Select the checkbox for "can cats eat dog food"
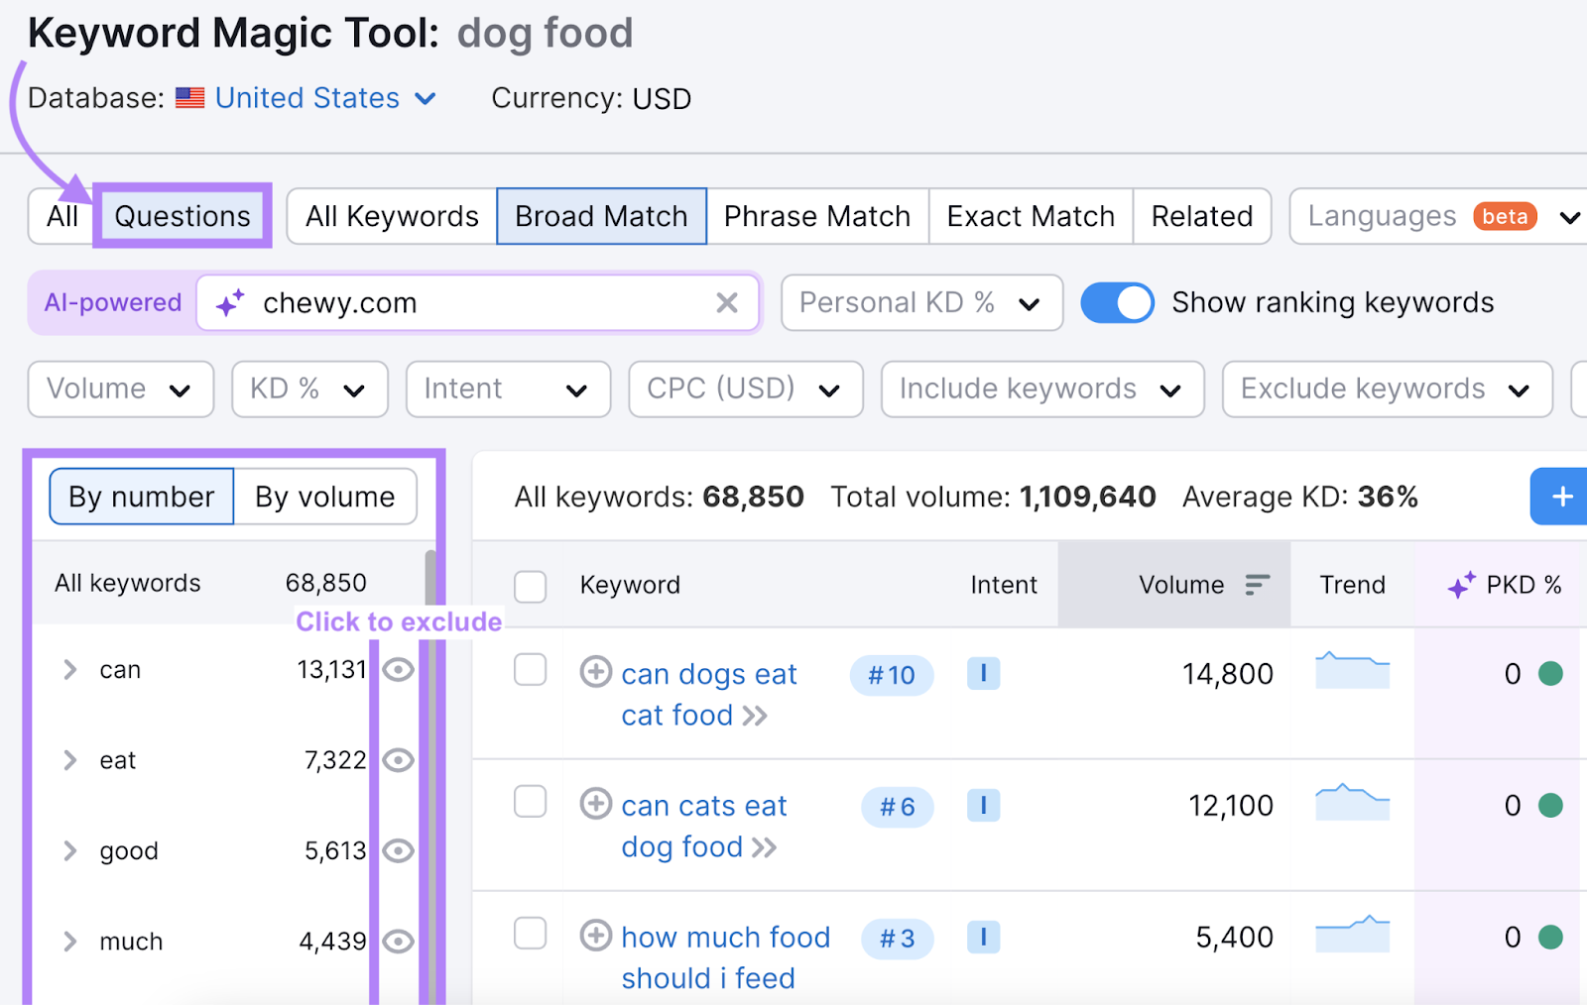This screenshot has height=1005, width=1587. point(530,803)
